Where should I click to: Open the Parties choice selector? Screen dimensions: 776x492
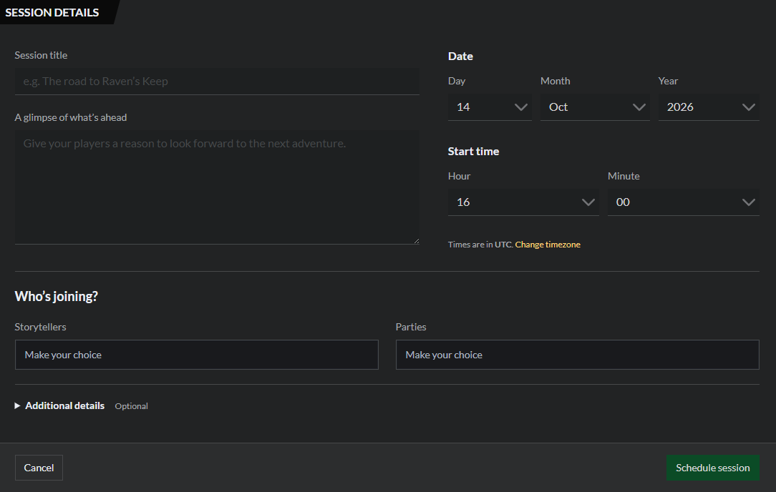click(x=577, y=355)
